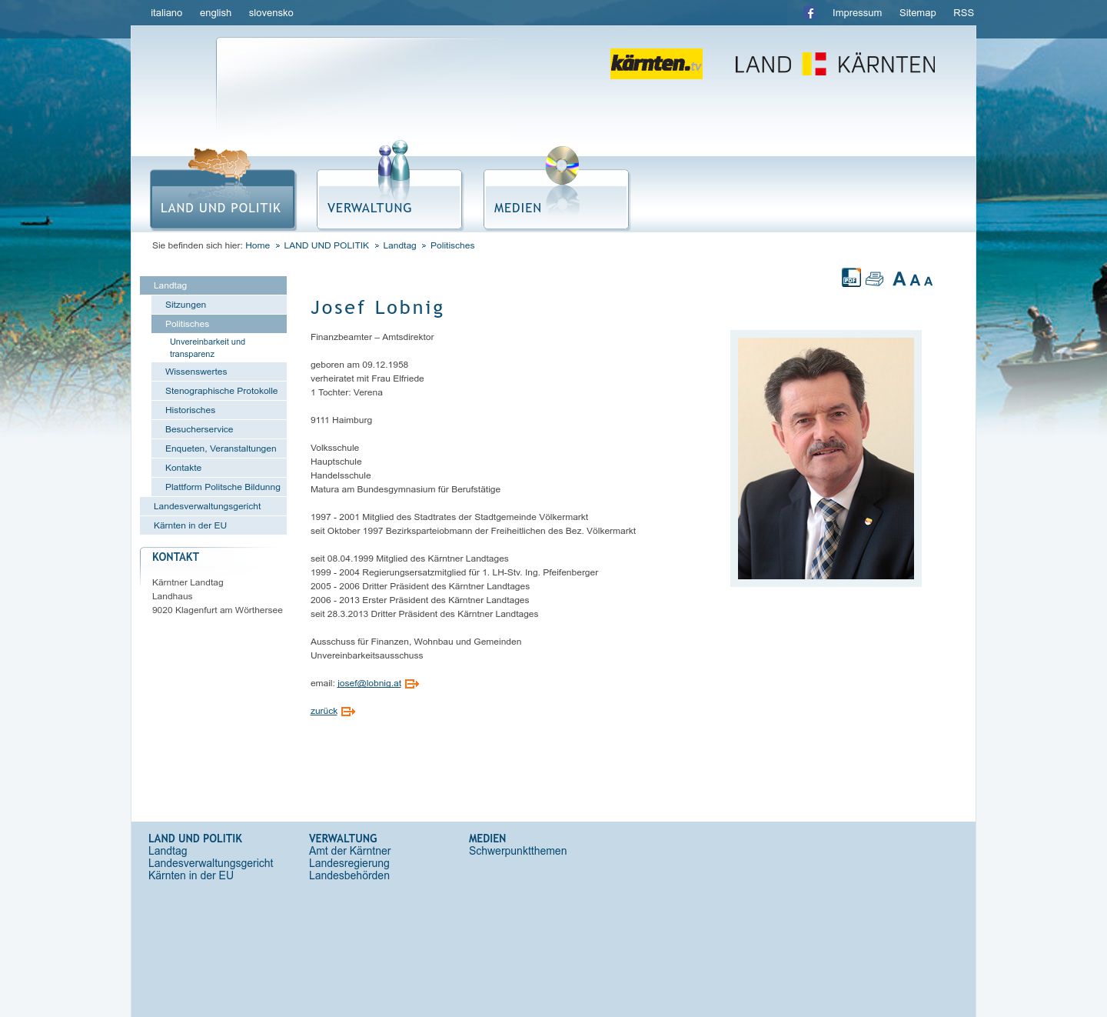This screenshot has height=1017, width=1107.
Task: Open Kontakte in the sidebar
Action: click(x=219, y=468)
